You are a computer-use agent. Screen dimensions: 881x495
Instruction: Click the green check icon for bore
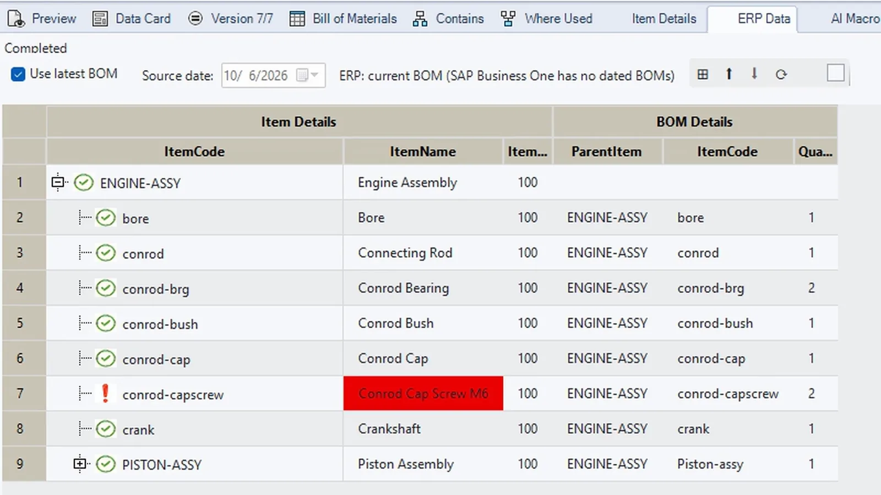pos(106,217)
